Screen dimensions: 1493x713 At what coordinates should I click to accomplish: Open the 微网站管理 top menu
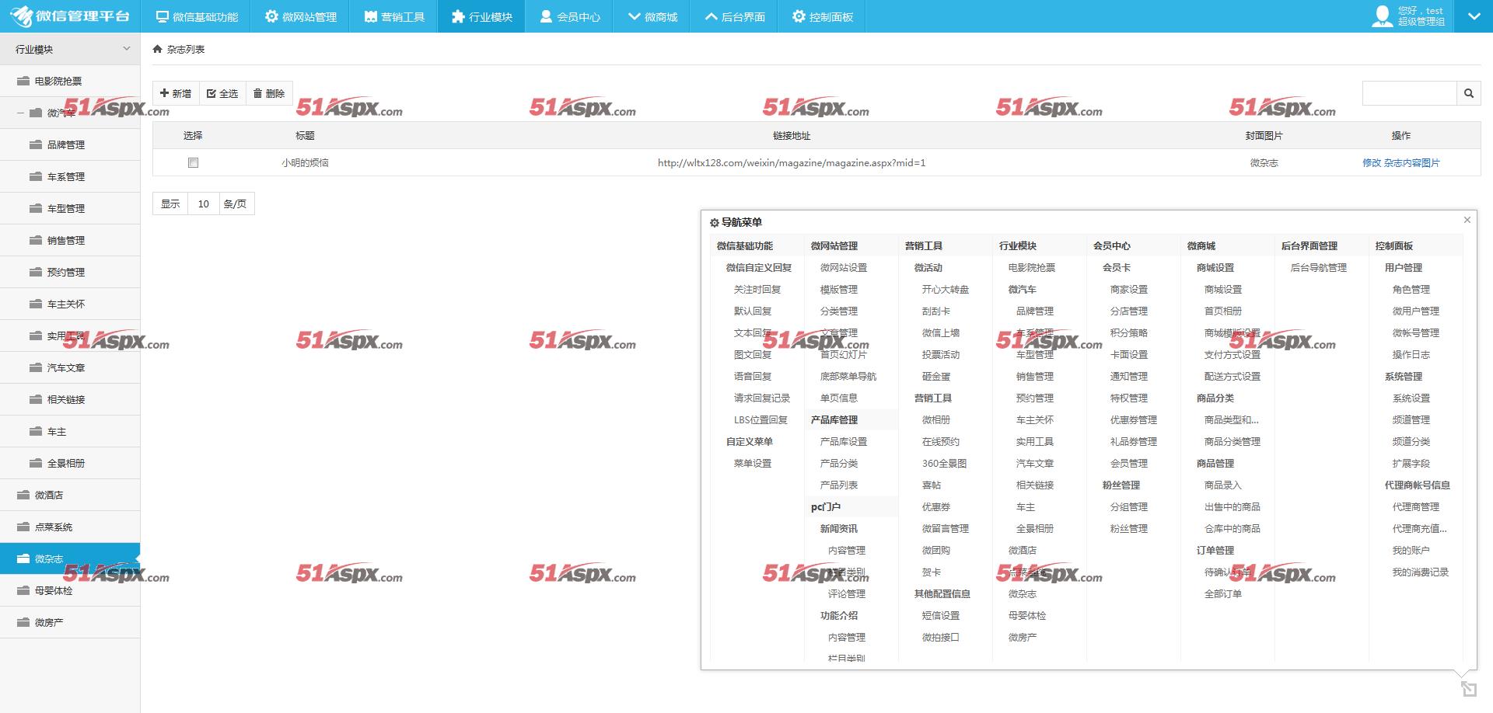[x=301, y=16]
